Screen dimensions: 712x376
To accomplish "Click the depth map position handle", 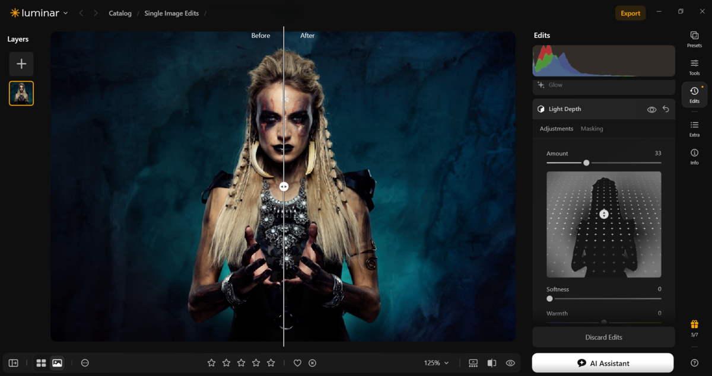I will tap(604, 214).
